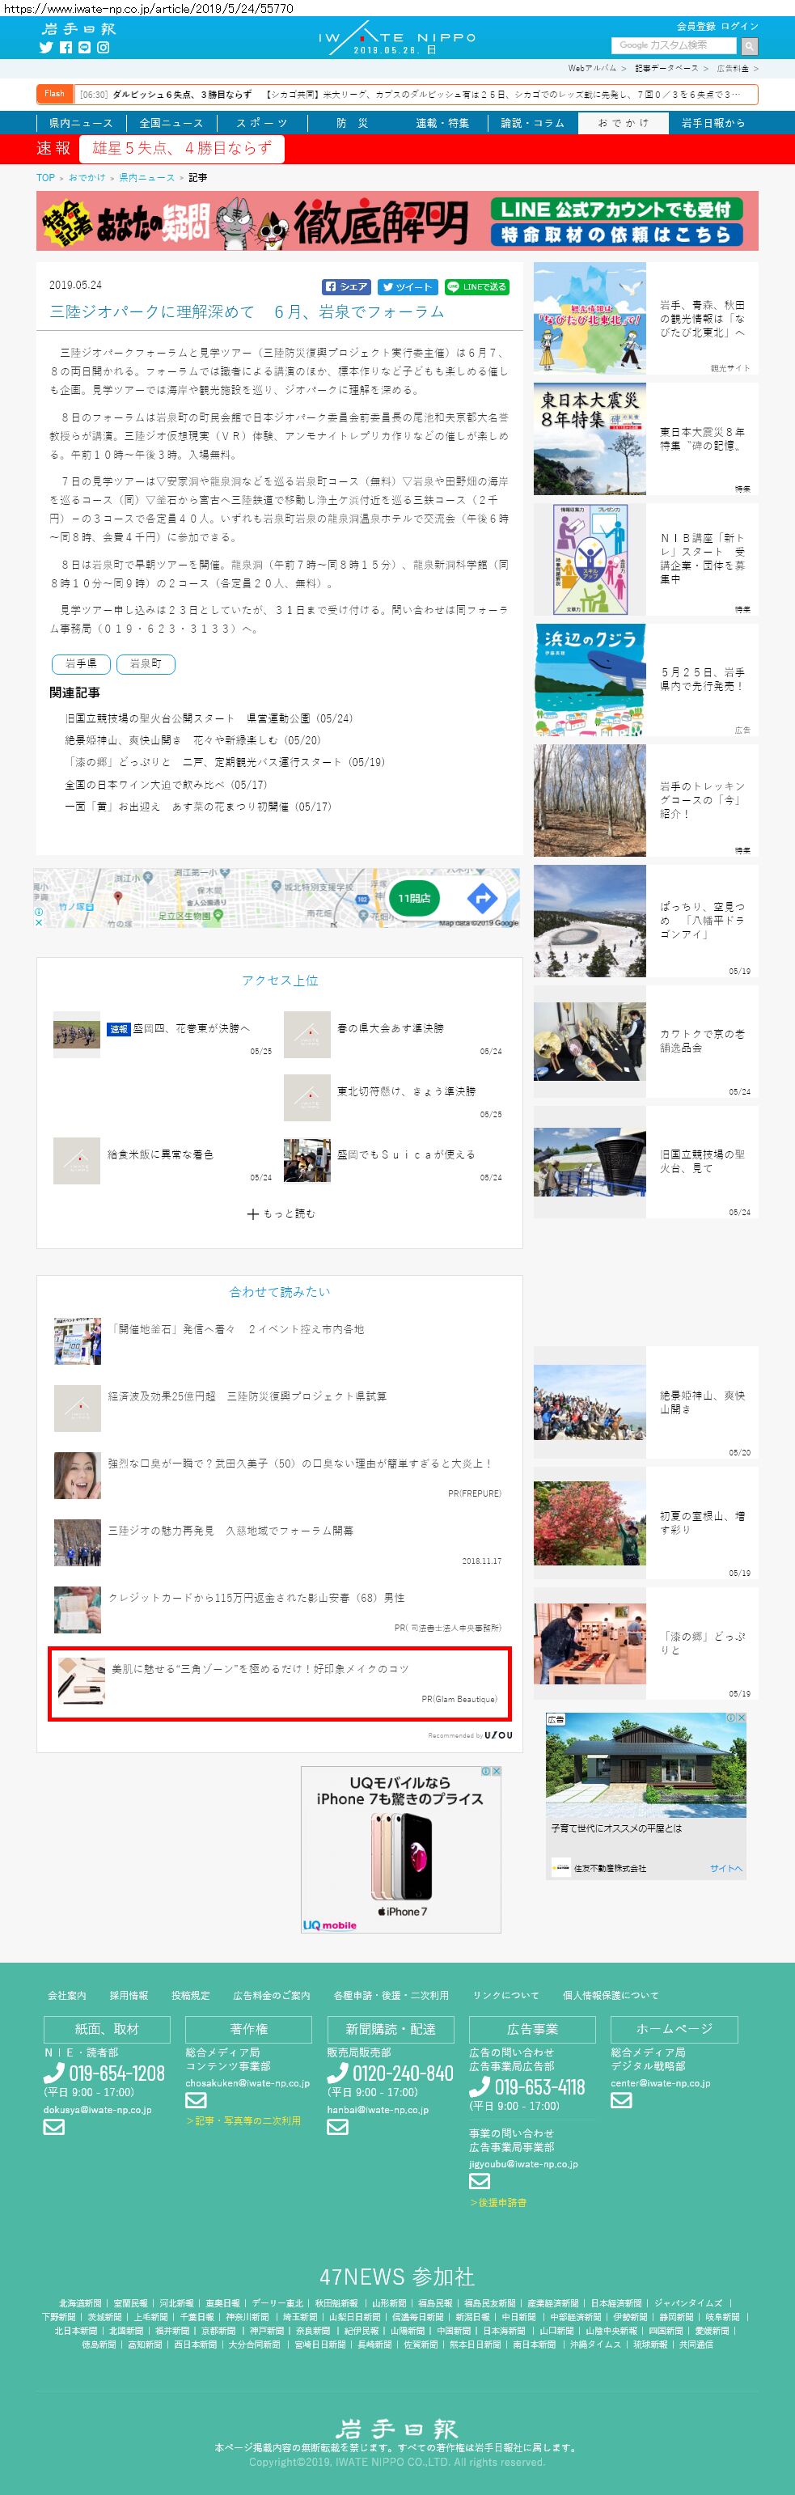Click the 紙面、取材 footer button

(107, 2028)
